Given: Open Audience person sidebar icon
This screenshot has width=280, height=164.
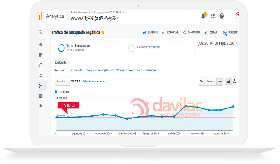Looking at the screenshot, I should (41, 75).
